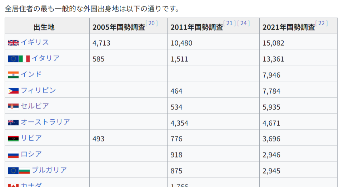Viewport: 349px width, 187px height.
Task: Open the ロシア link
Action: (x=31, y=154)
